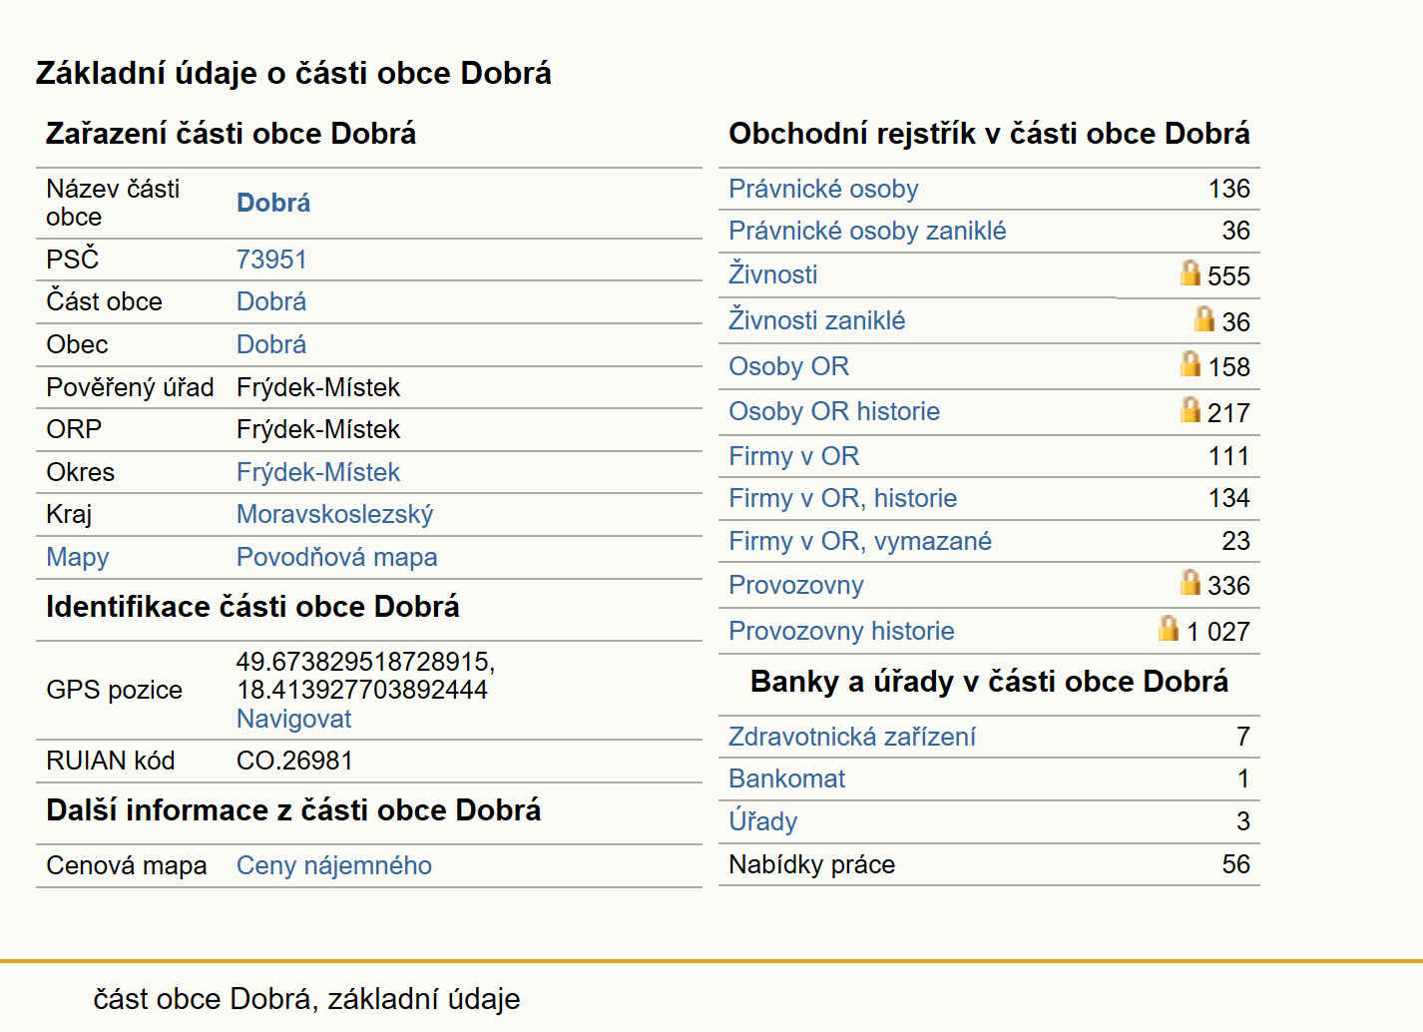Open Právnické osoby zaniklé list
This screenshot has width=1423, height=1032.
(x=867, y=231)
